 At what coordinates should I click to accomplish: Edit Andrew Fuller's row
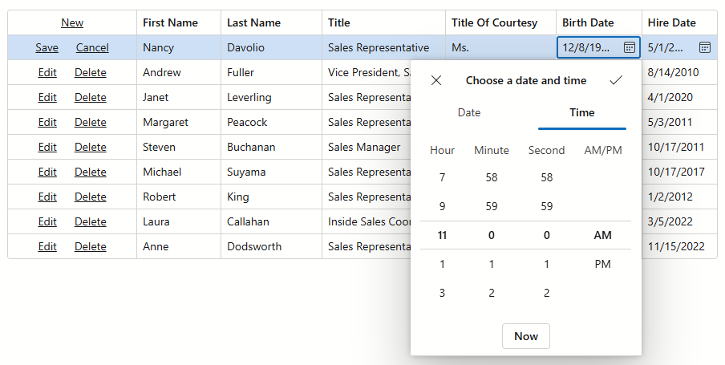pos(47,73)
